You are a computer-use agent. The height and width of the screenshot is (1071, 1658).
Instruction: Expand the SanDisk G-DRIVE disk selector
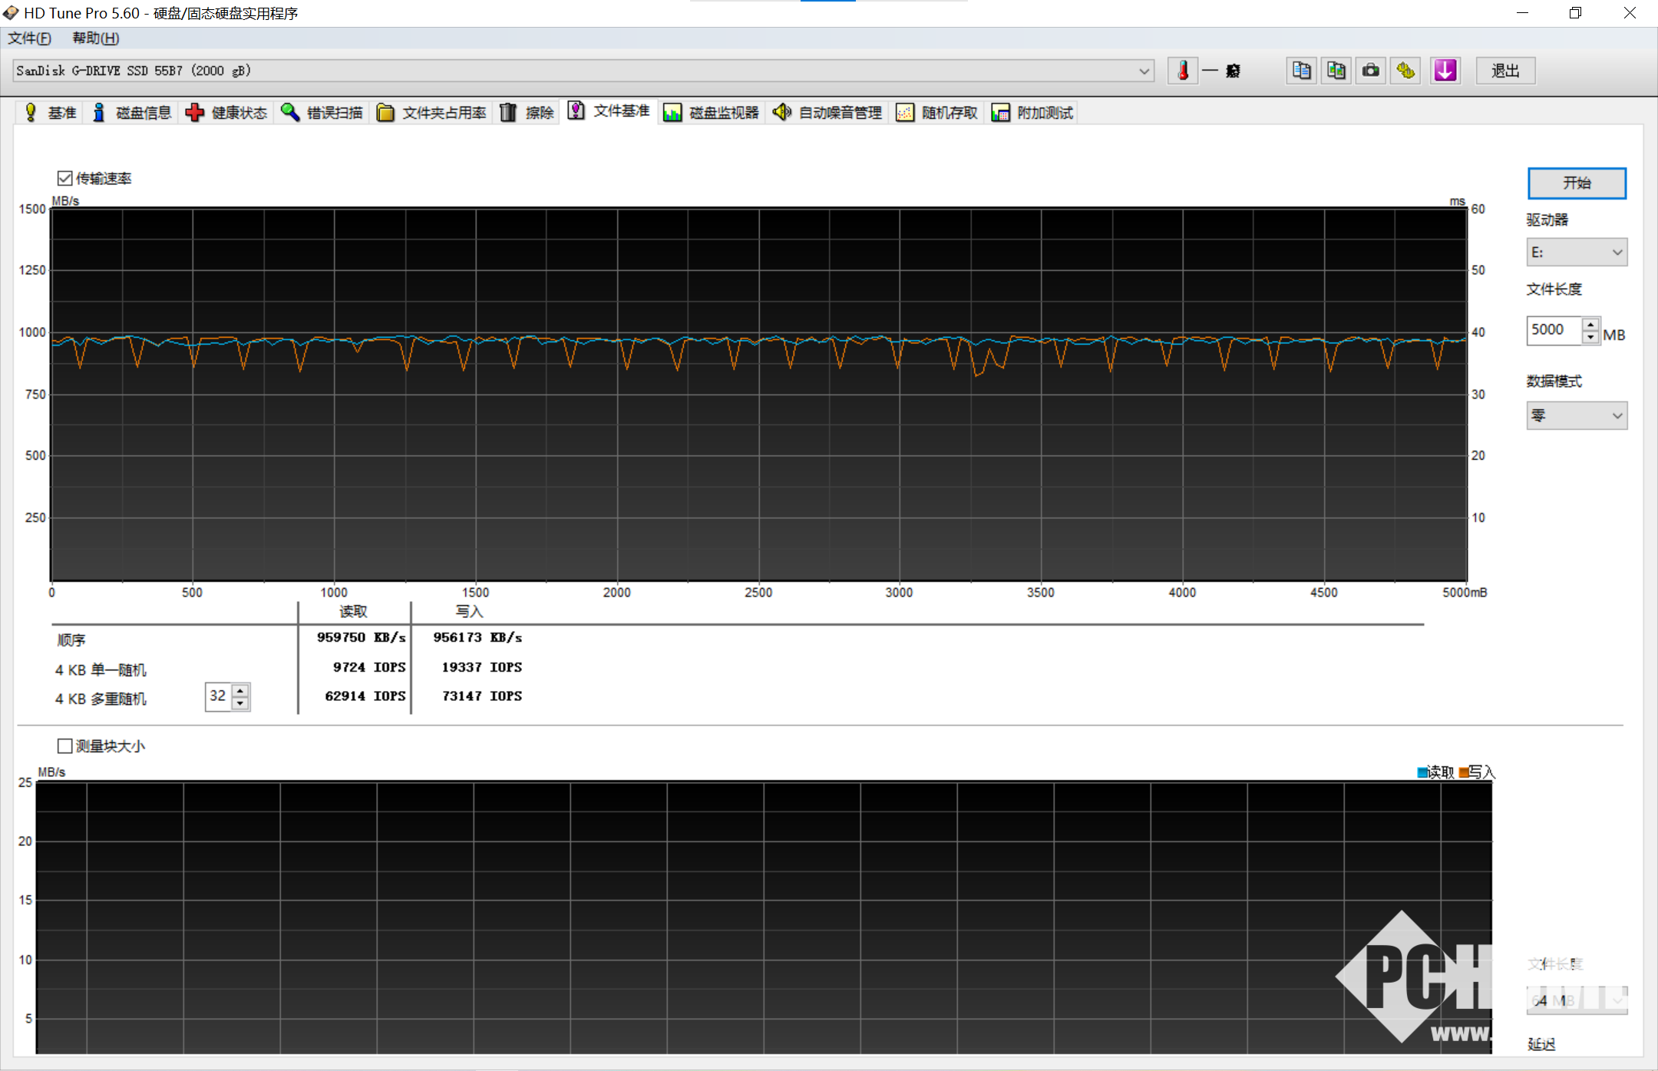coord(1144,71)
